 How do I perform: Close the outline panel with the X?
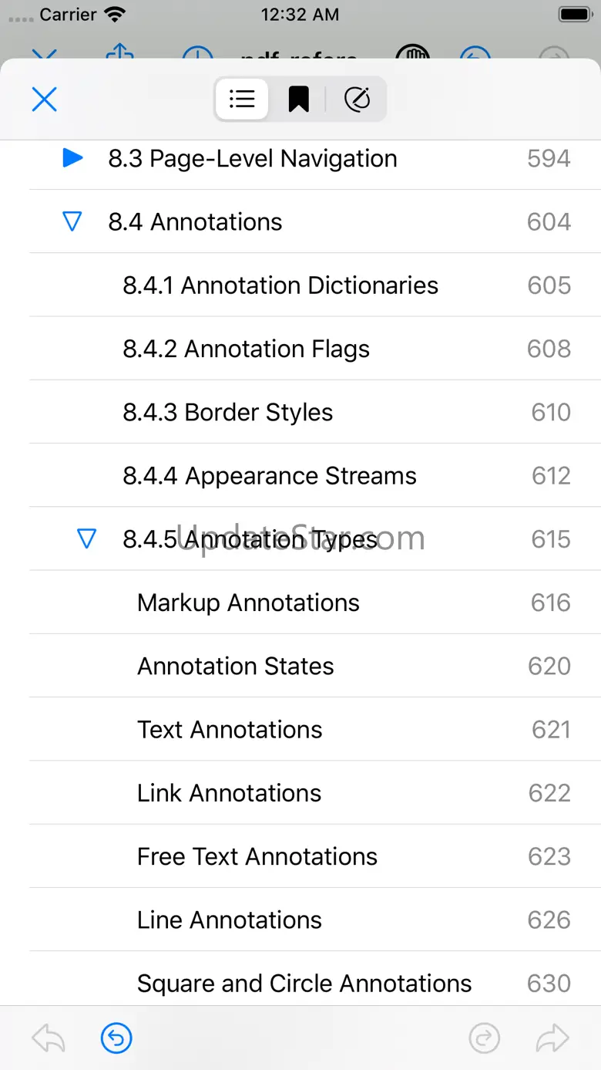click(44, 100)
